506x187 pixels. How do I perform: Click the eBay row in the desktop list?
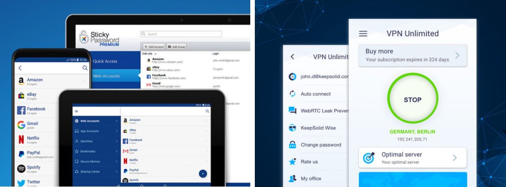(196, 69)
